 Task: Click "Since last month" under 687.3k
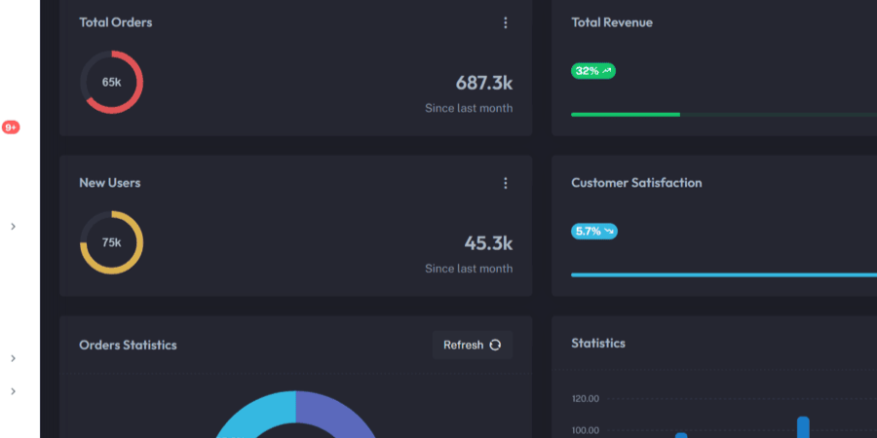469,108
